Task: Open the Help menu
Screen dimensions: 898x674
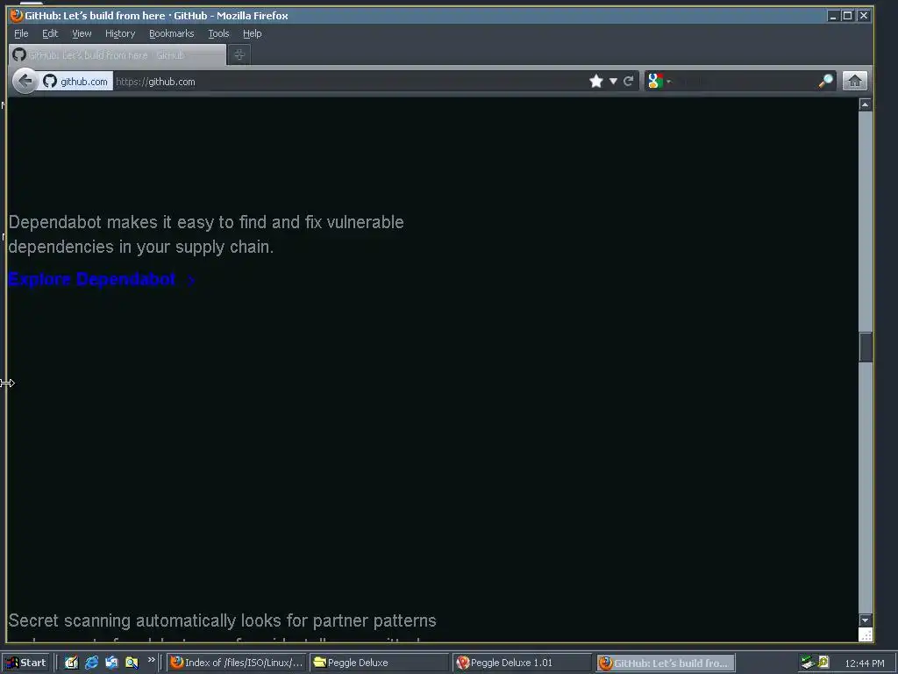Action: click(x=252, y=33)
